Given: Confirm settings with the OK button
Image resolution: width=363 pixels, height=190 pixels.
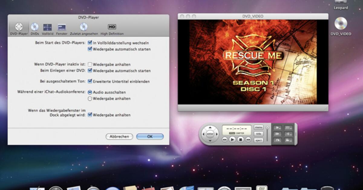Looking at the screenshot, I should [150, 136].
